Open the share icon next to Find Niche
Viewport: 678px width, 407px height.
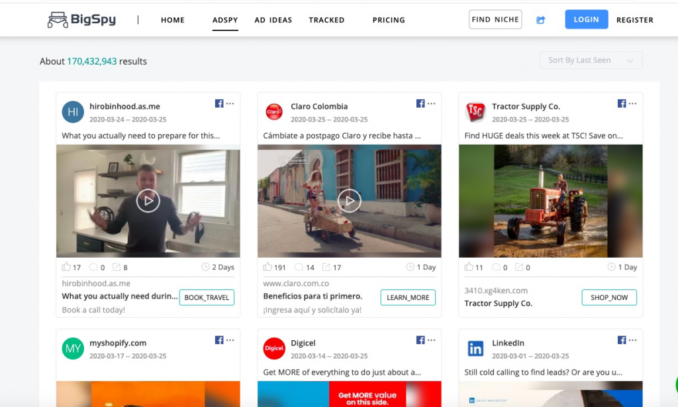coord(540,20)
